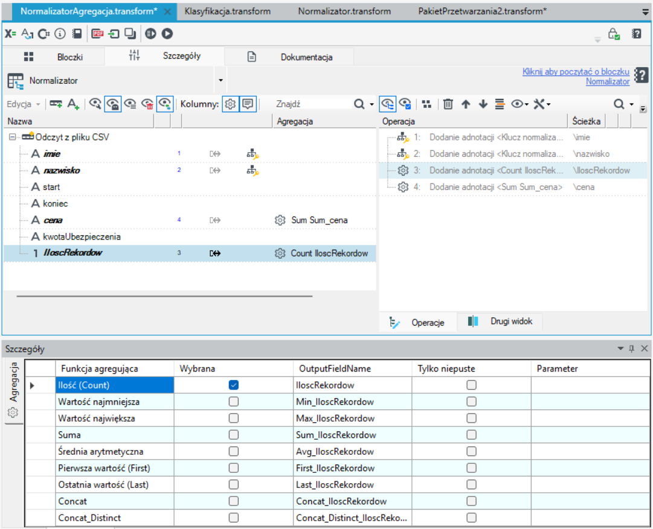Click the Operacje view button
Viewport: 653px width, 529px height.
[x=417, y=322]
